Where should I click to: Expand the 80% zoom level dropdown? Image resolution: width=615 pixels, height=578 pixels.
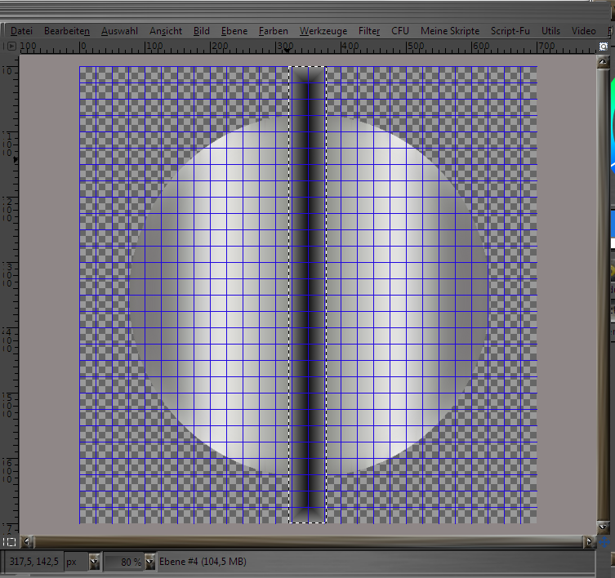149,562
